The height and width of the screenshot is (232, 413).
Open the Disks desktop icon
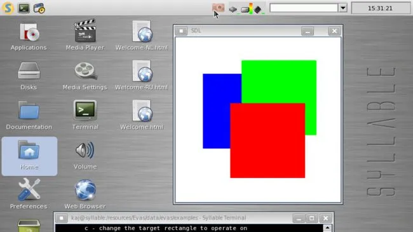29,76
